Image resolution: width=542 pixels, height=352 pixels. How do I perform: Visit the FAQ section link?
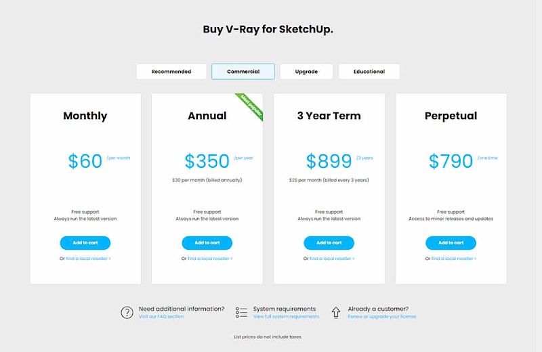point(161,317)
